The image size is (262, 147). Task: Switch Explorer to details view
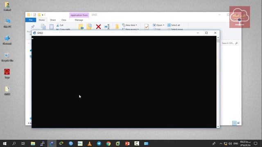point(234,123)
